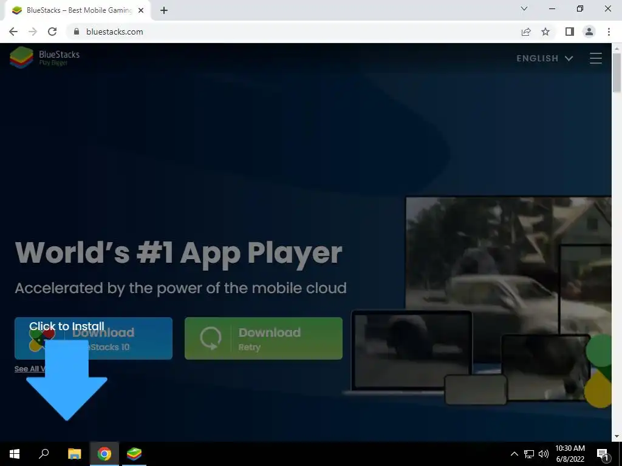This screenshot has height=466, width=622.
Task: Click See All Versions link
Action: [32, 369]
